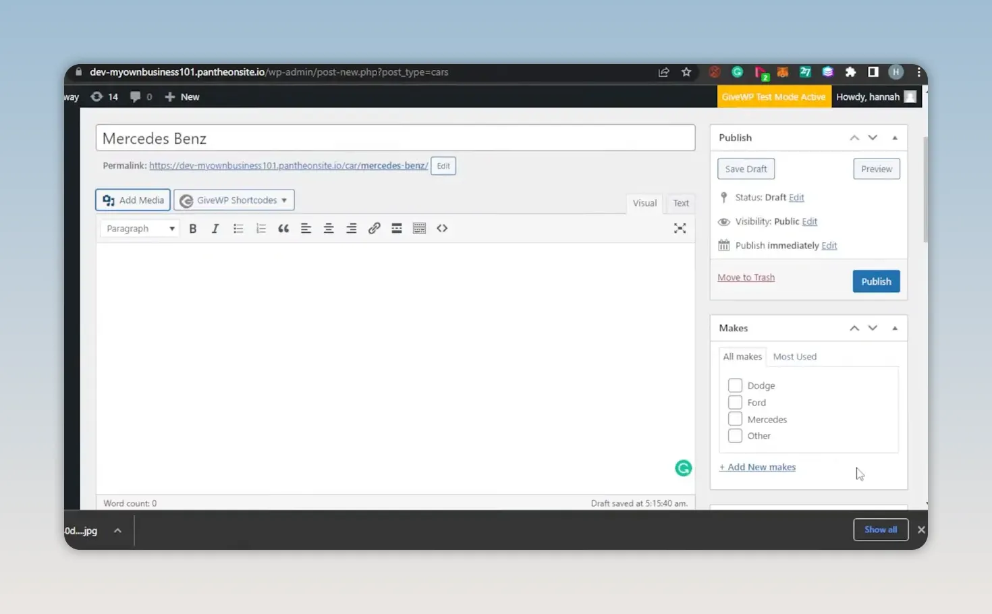Align text center
This screenshot has width=992, height=614.
(329, 229)
